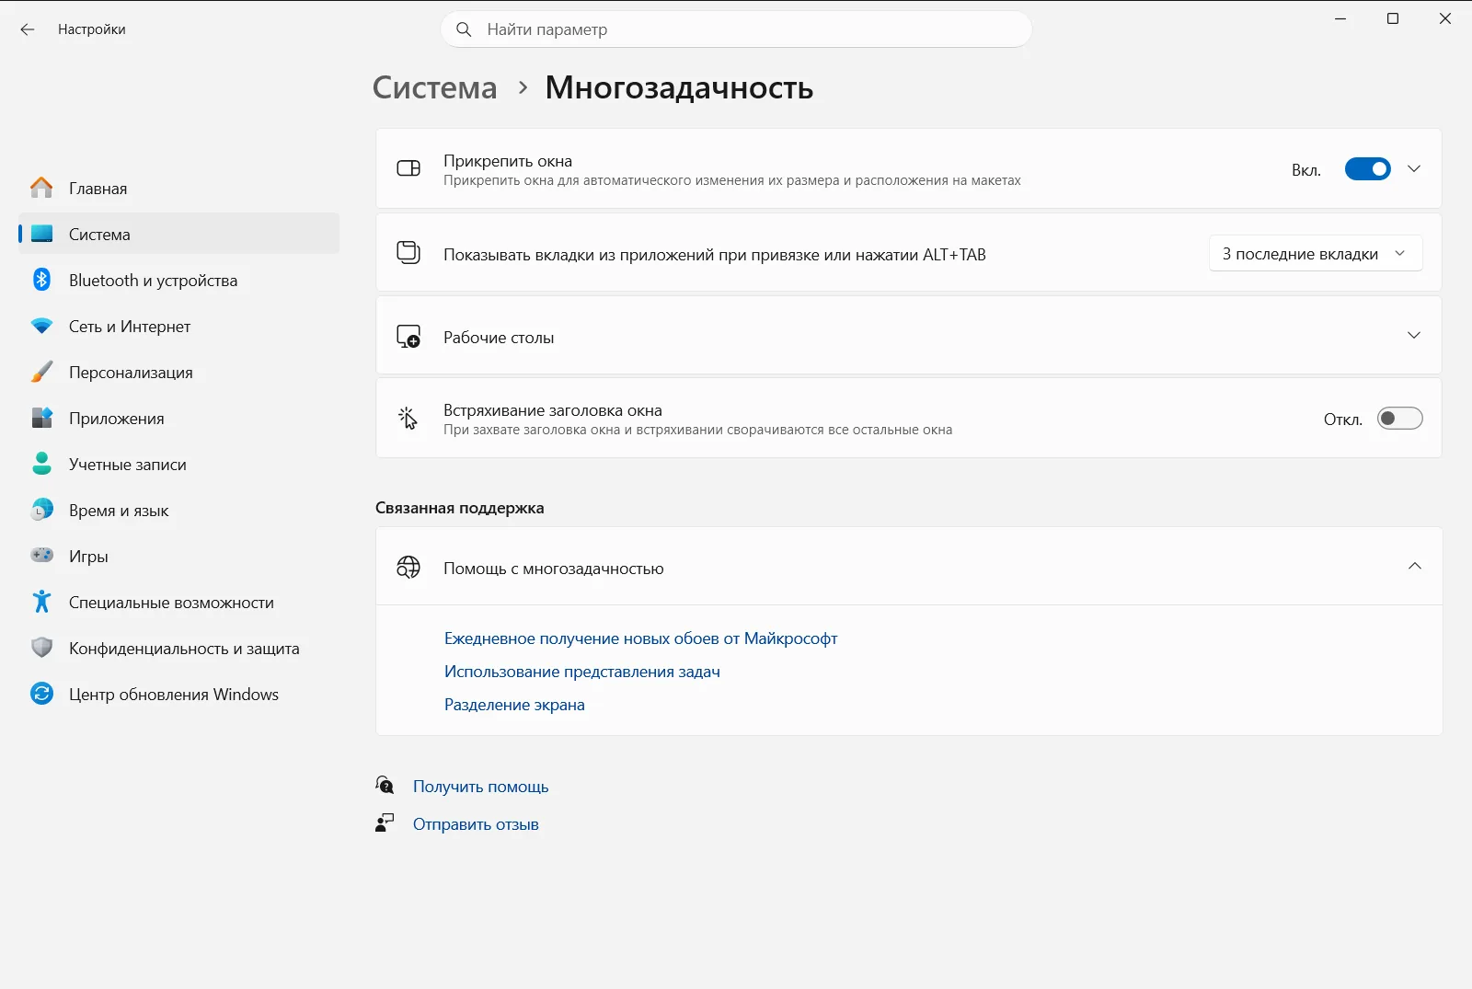
Task: Go to Сеть и Интернет
Action: pos(179,326)
